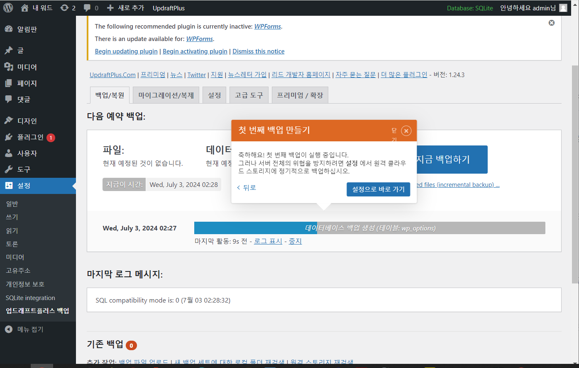Viewport: 579px width, 368px height.
Task: Click "Begin activating plugin" link
Action: [195, 51]
